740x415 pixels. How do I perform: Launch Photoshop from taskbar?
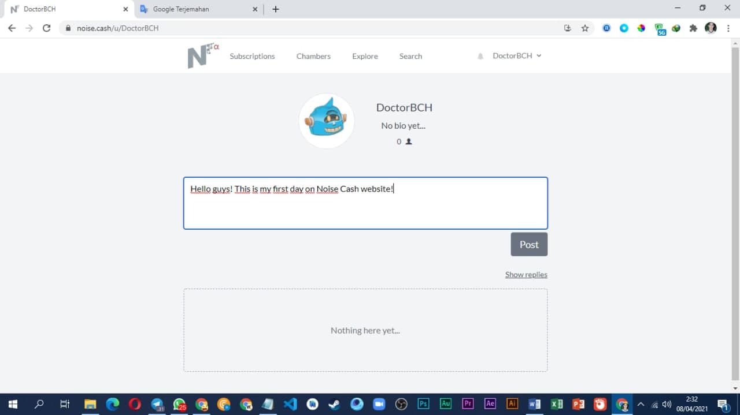click(424, 404)
